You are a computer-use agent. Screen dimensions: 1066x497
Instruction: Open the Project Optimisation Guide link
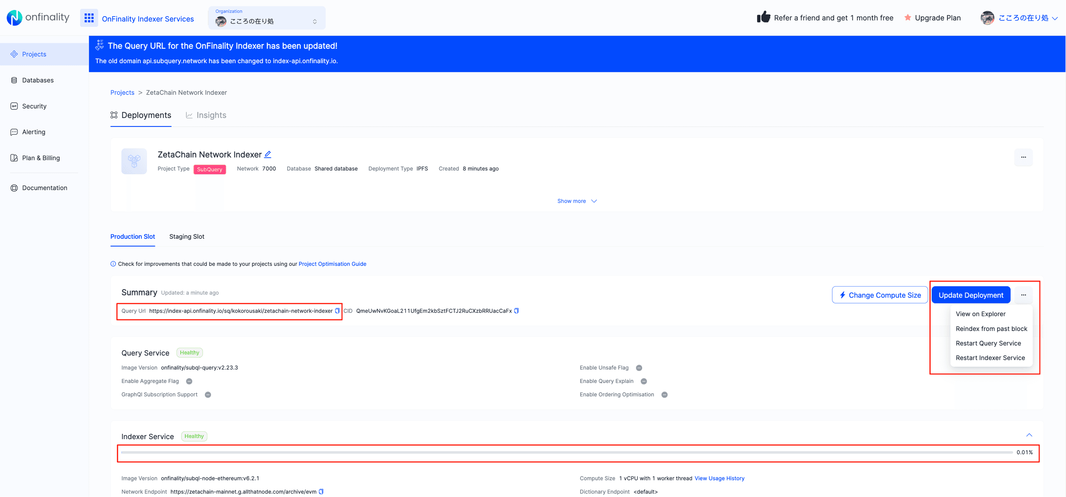pos(332,264)
